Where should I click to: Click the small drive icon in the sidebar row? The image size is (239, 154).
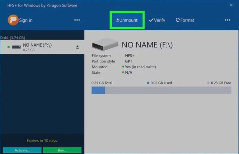(16, 47)
